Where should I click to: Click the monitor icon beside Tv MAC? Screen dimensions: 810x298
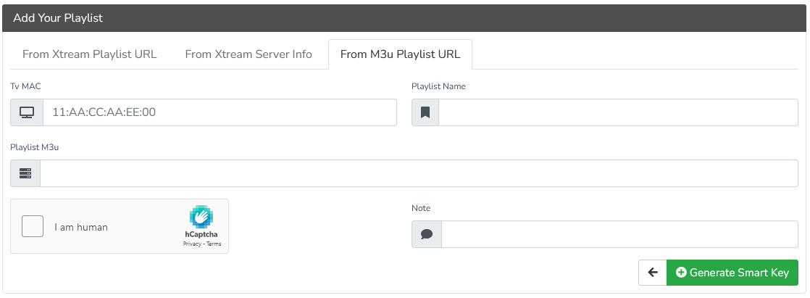pos(27,112)
